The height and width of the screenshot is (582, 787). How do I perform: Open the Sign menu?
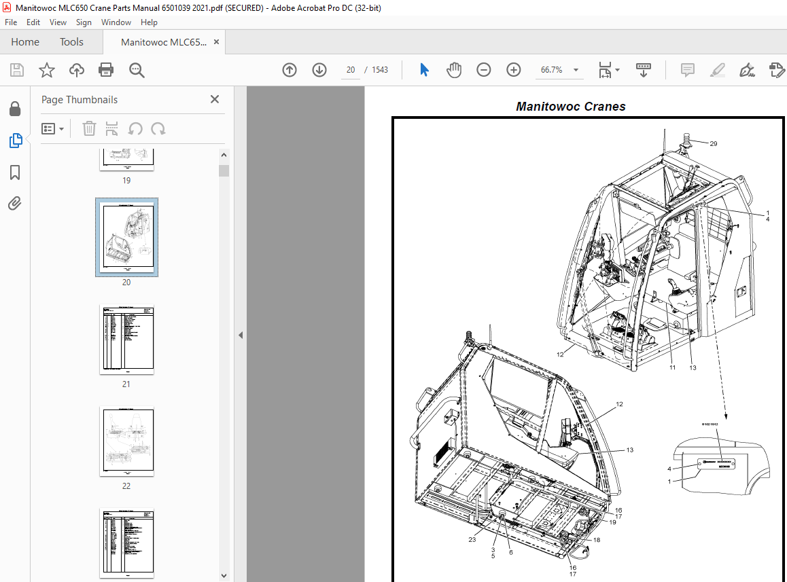tap(84, 22)
